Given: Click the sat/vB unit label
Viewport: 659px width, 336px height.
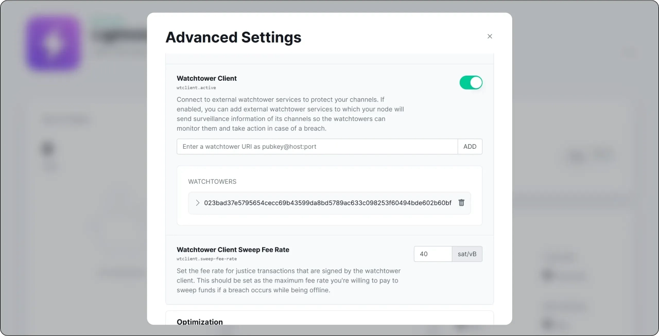Looking at the screenshot, I should click(x=467, y=254).
